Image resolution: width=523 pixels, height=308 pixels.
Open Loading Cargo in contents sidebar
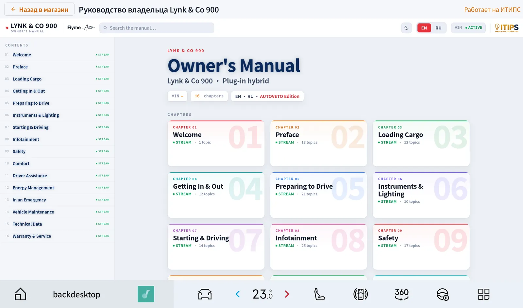tap(57, 79)
